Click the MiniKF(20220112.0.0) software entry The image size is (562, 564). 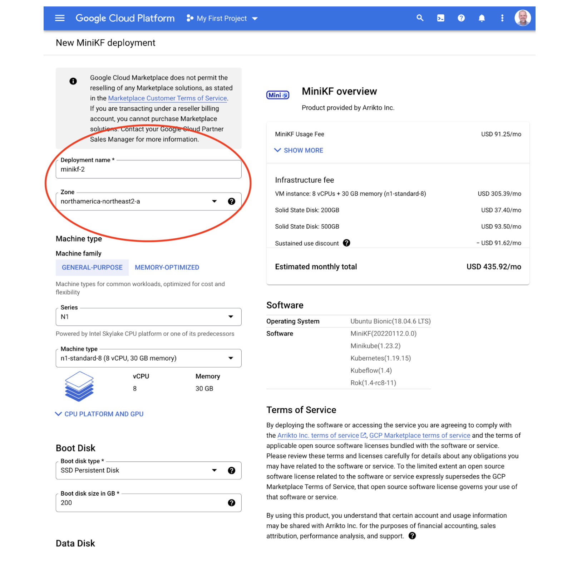coord(384,334)
